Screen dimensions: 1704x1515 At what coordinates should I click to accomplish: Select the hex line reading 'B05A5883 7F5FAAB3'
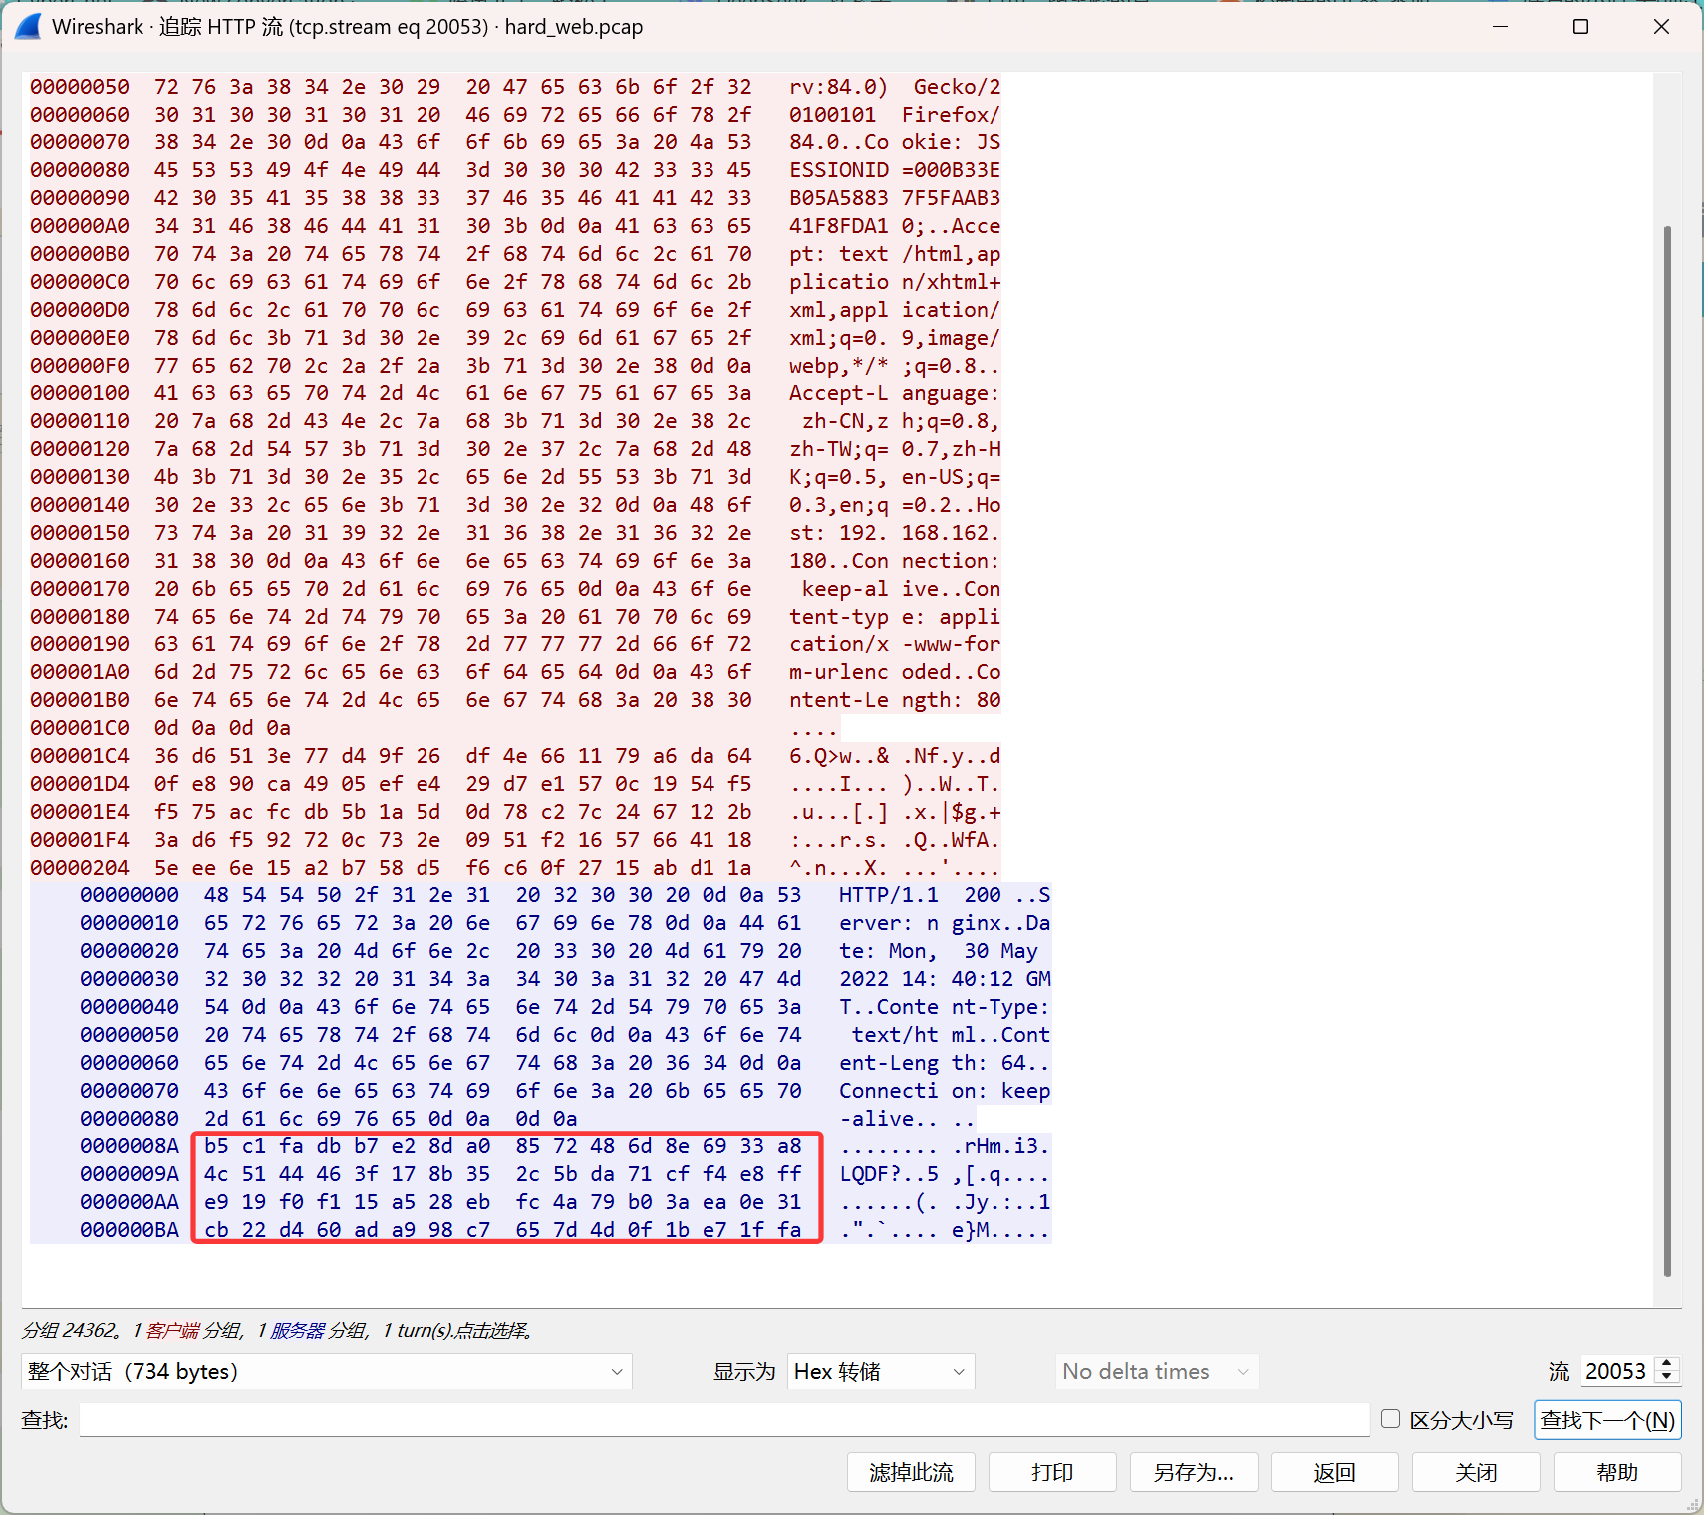[515, 198]
